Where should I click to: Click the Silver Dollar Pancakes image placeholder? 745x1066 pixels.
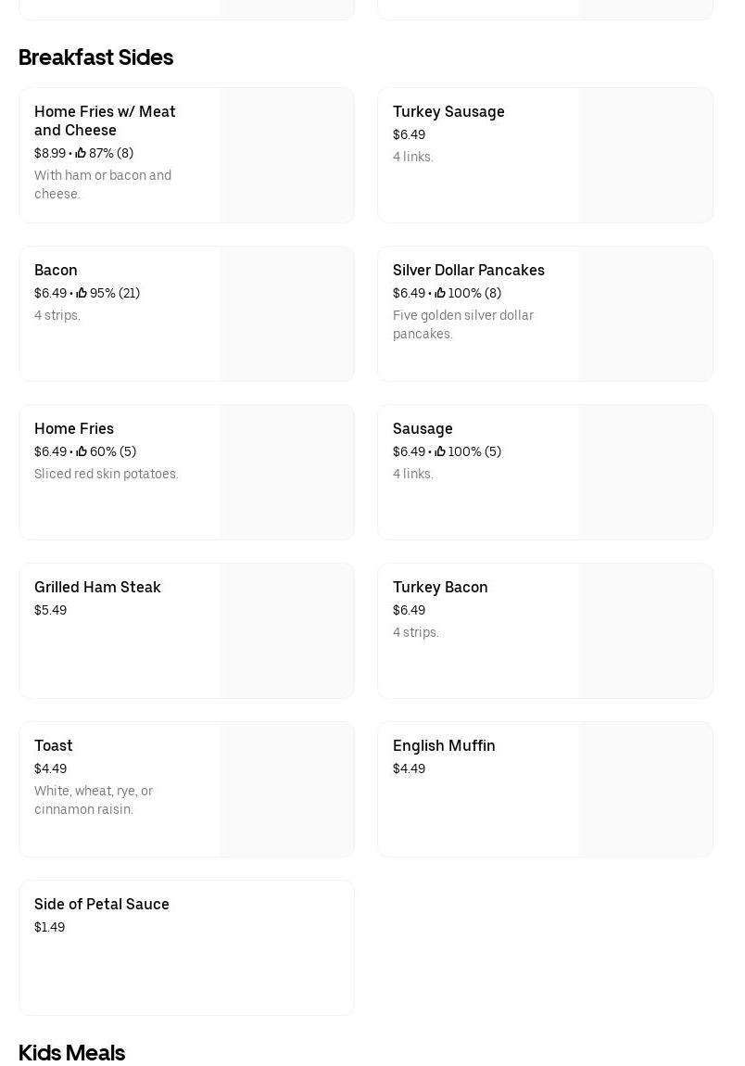click(x=645, y=313)
